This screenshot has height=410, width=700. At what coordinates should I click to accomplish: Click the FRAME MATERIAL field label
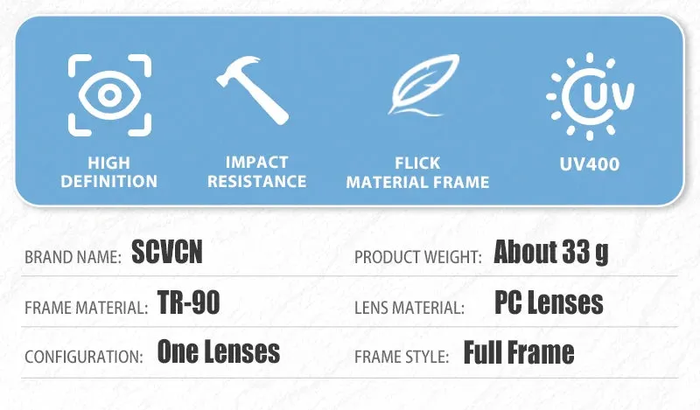86,308
